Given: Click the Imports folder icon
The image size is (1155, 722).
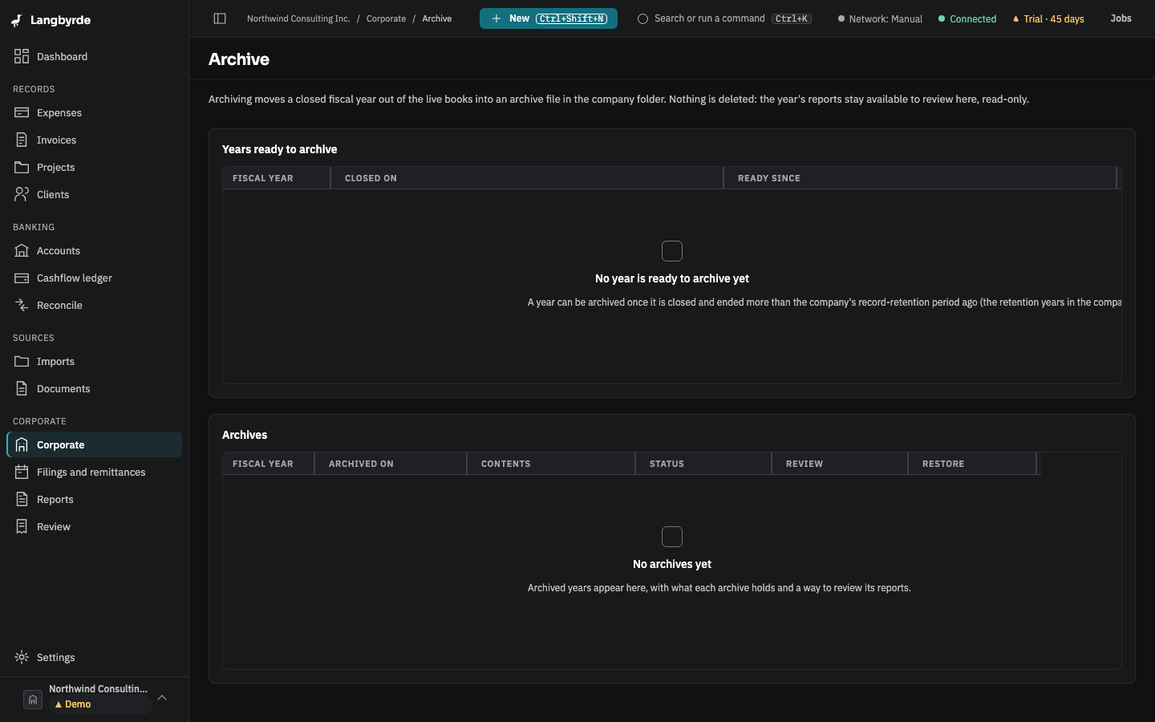Looking at the screenshot, I should [x=22, y=361].
